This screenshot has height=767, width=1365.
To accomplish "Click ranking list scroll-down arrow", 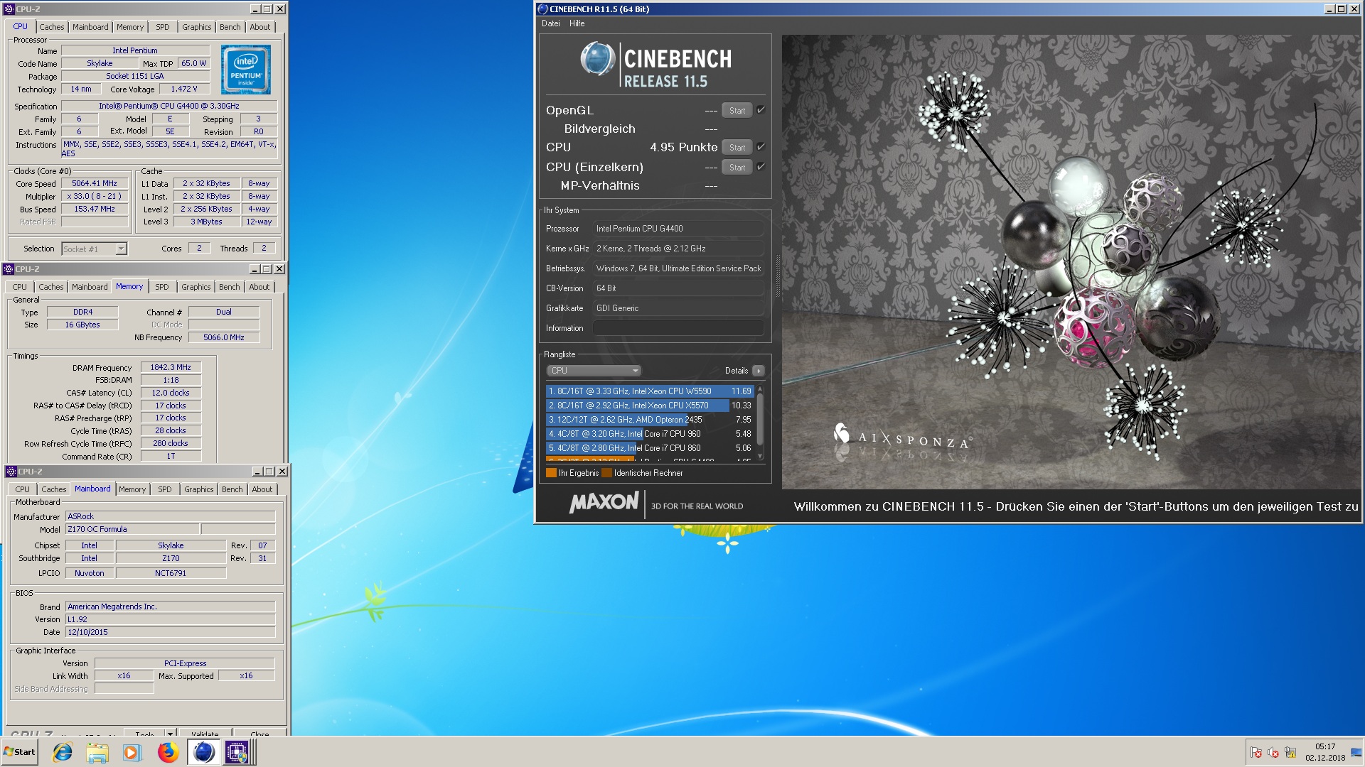I will pos(760,456).
